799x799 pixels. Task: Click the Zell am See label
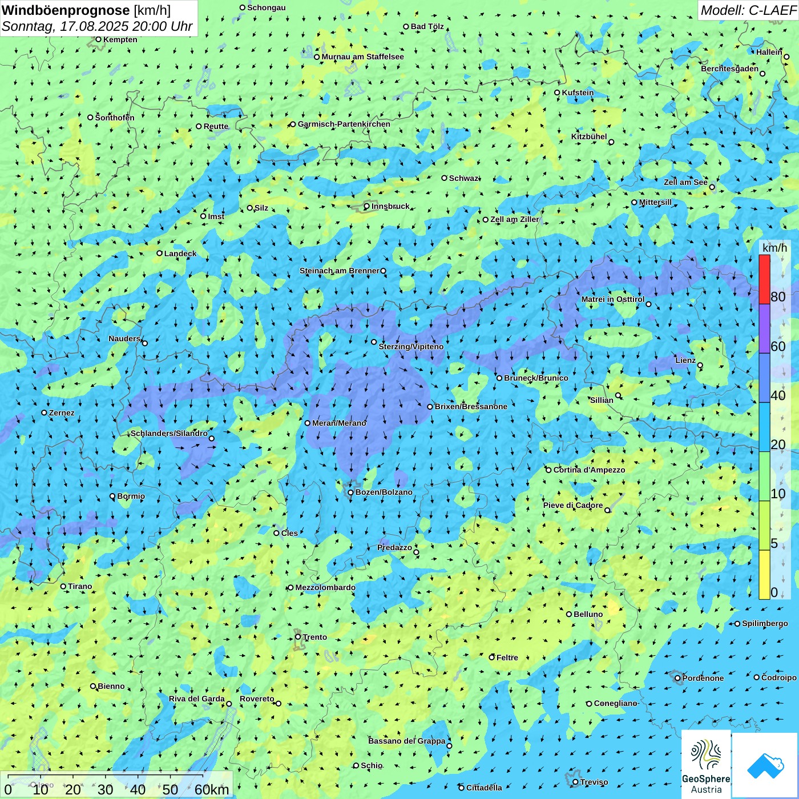coord(685,182)
